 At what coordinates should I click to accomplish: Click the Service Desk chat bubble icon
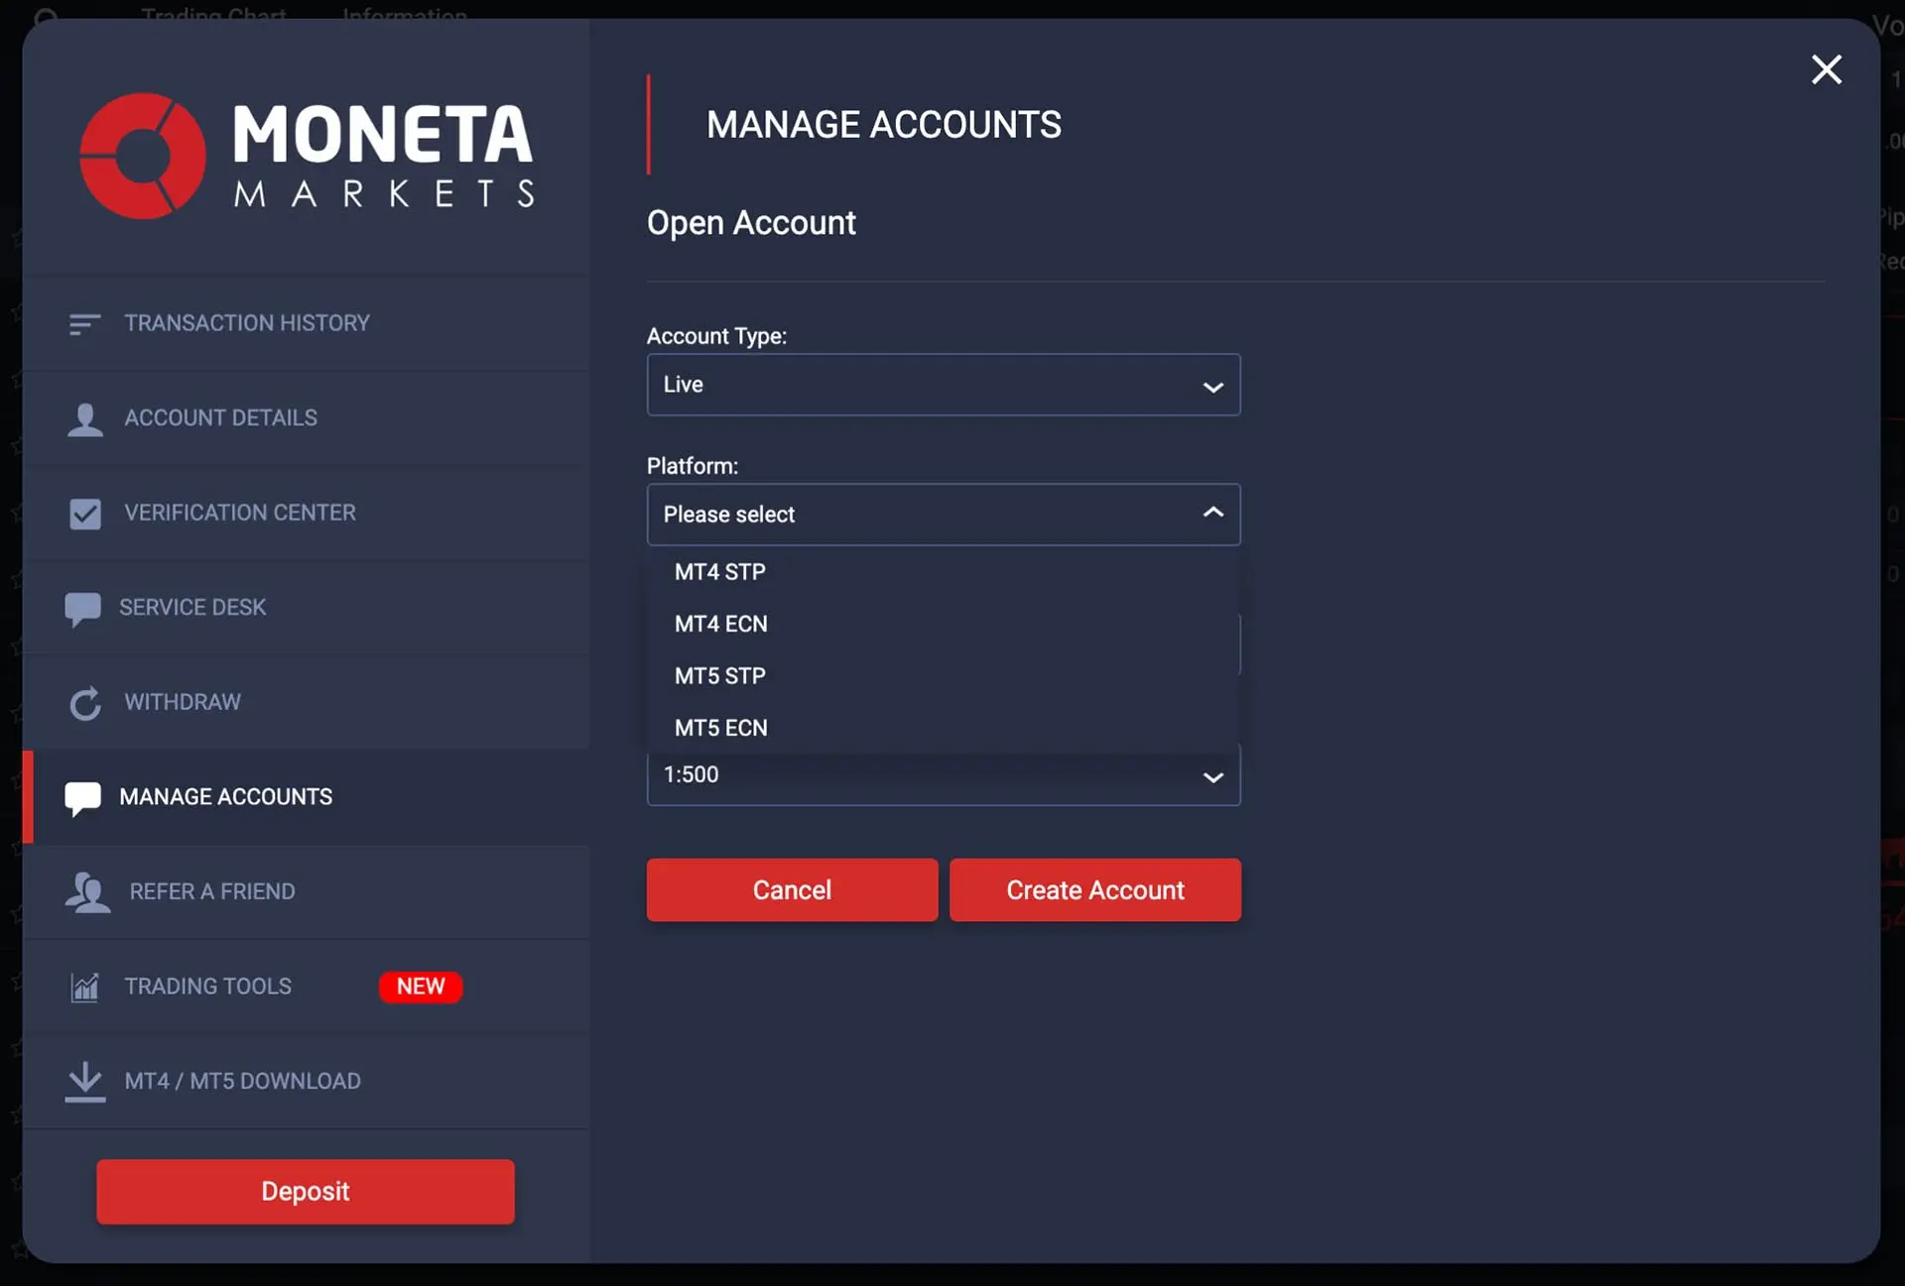(82, 608)
